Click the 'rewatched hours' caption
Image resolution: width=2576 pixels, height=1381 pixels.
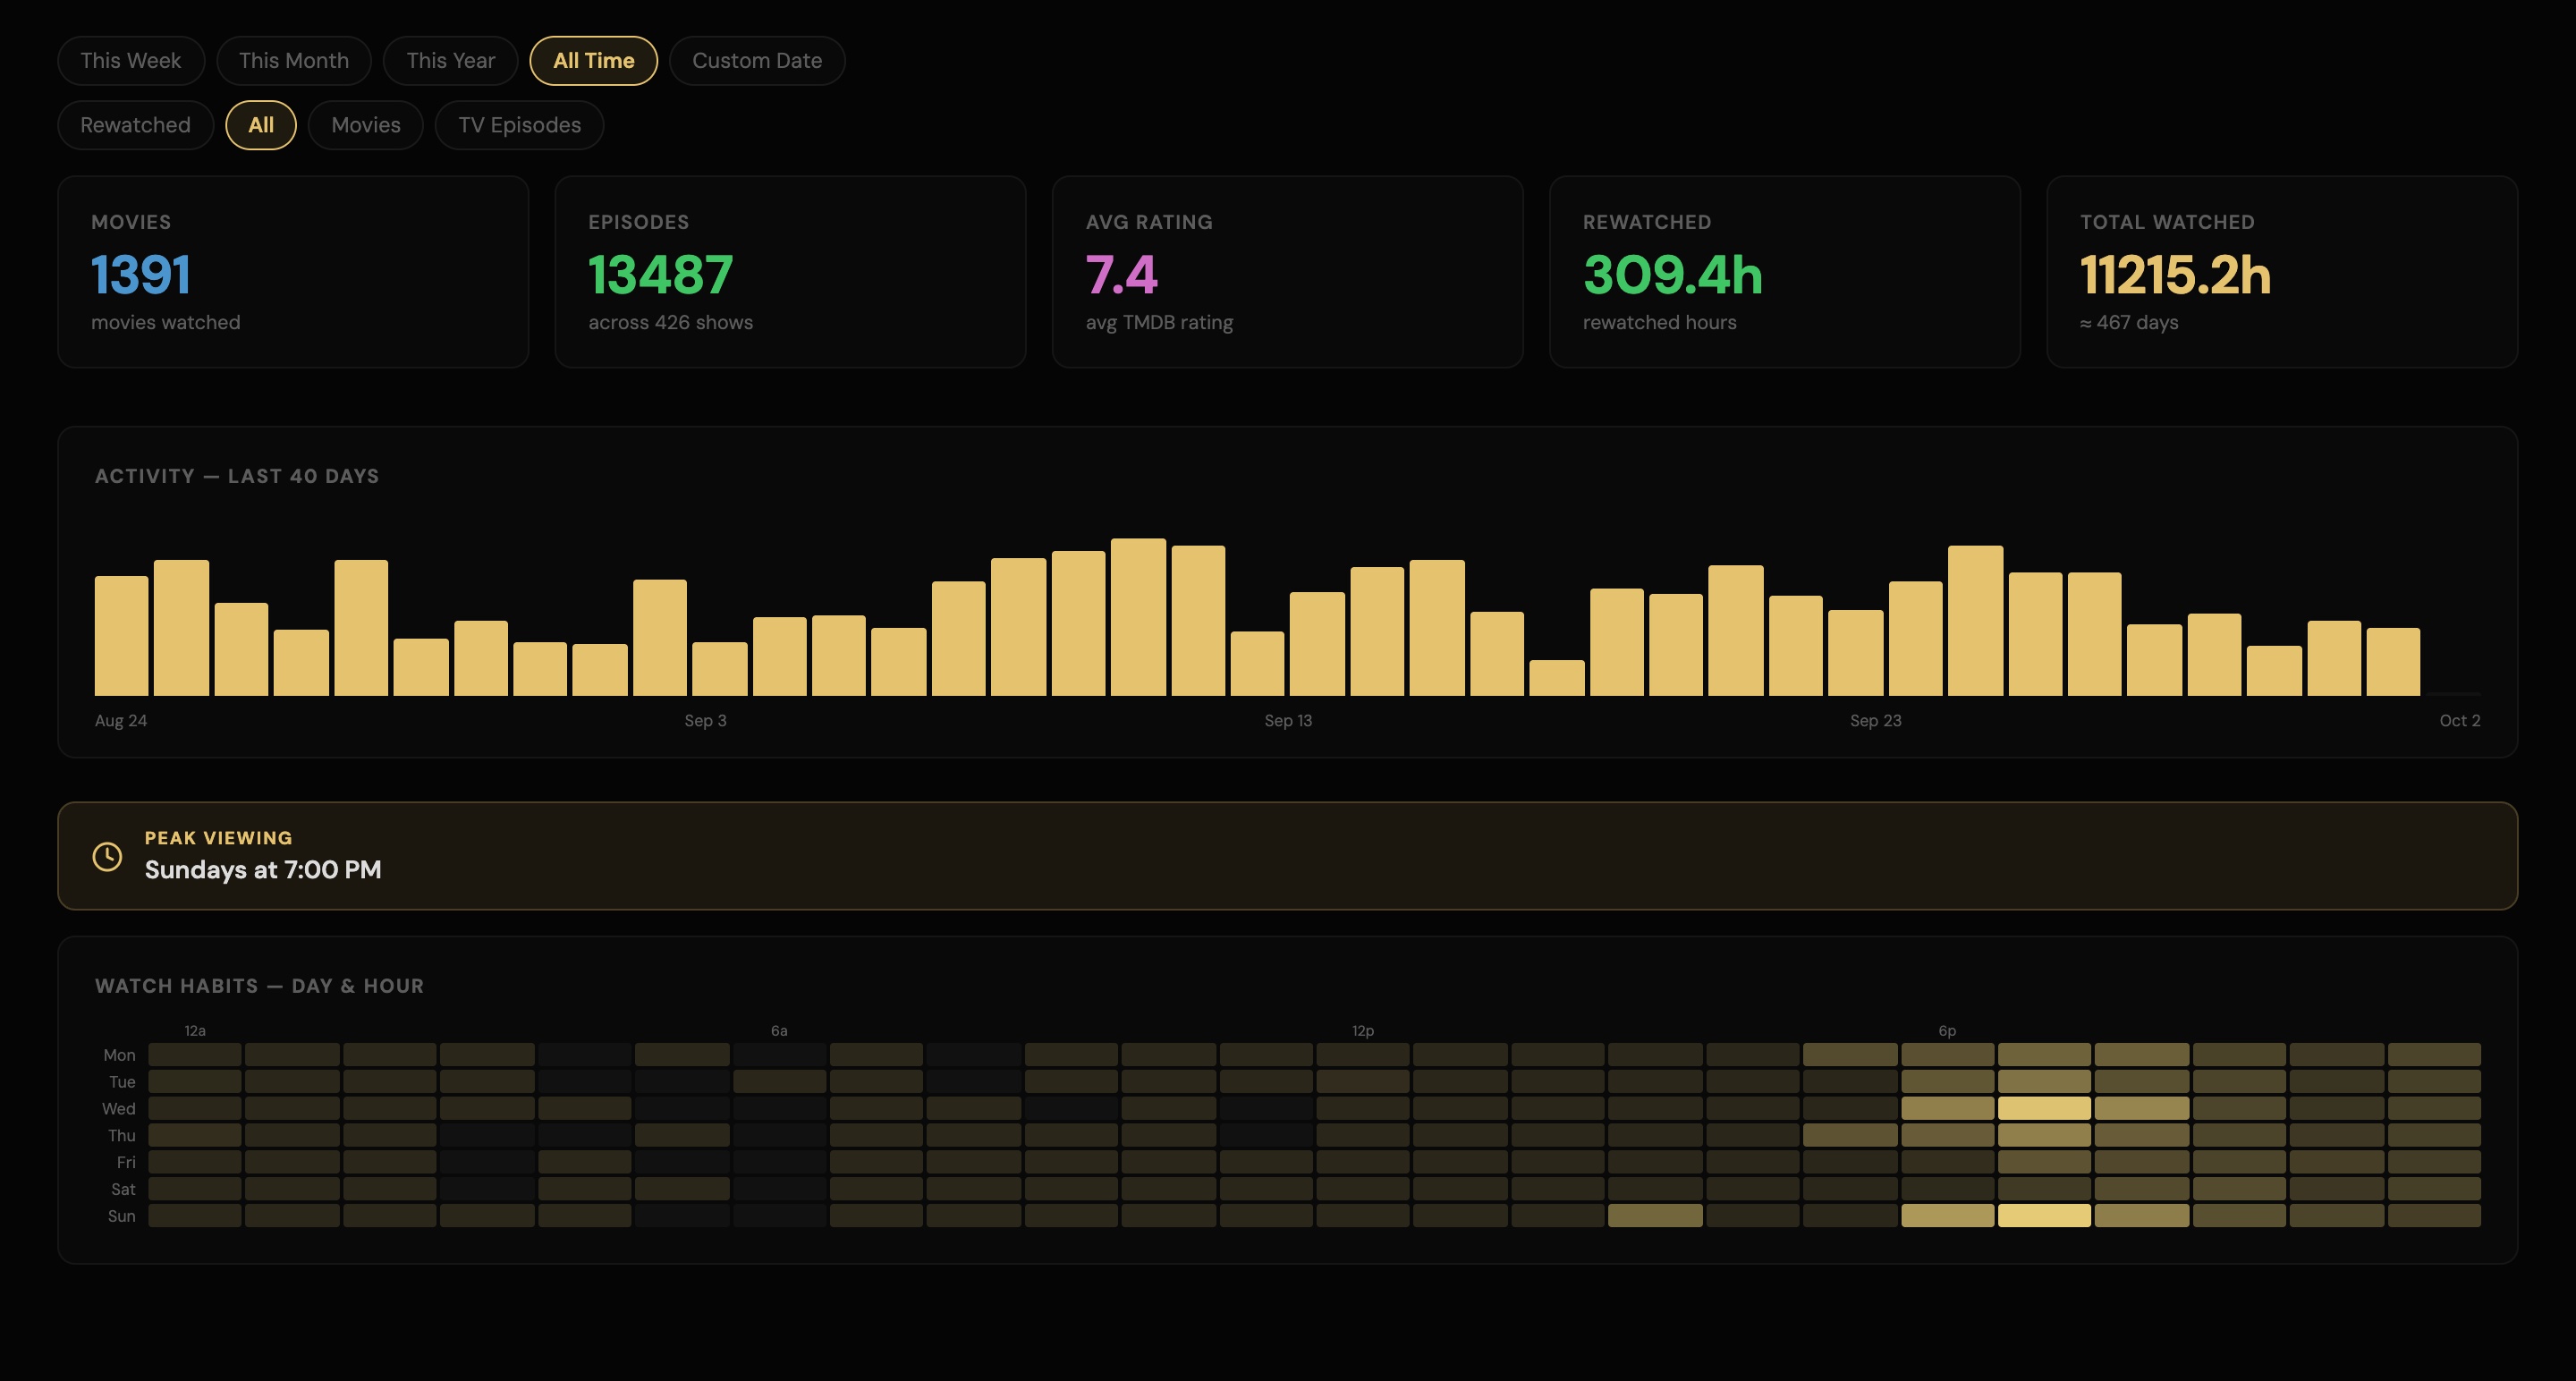point(1659,323)
